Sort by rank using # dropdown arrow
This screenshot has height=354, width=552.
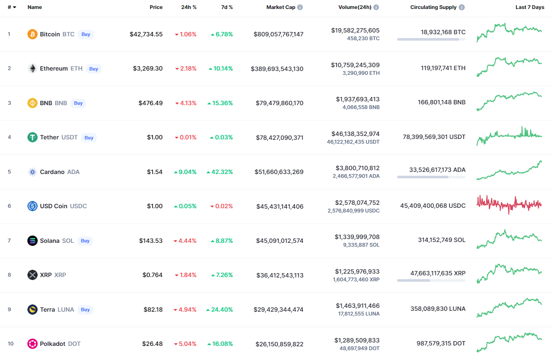point(15,7)
